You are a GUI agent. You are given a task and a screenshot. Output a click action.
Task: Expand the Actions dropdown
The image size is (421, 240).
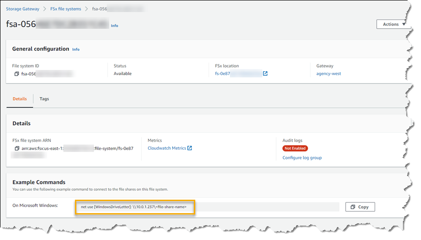pos(393,24)
